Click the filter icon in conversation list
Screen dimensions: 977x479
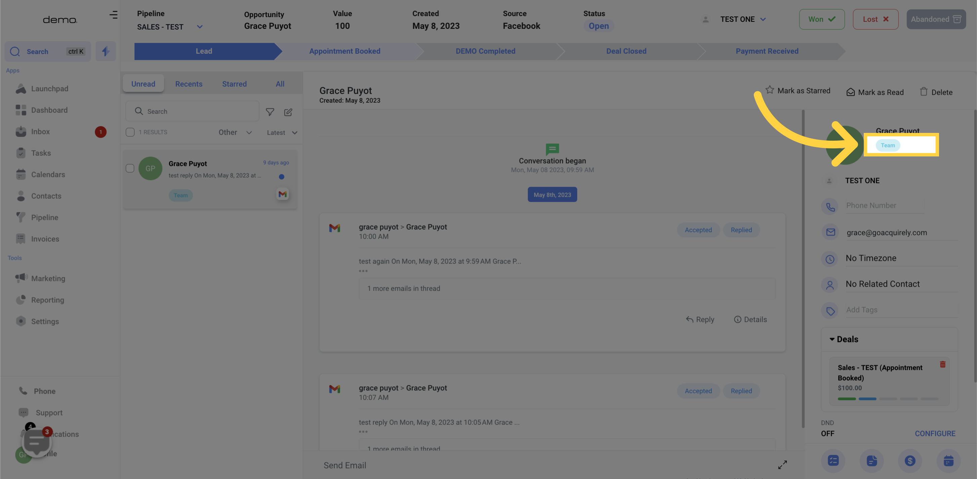tap(271, 112)
